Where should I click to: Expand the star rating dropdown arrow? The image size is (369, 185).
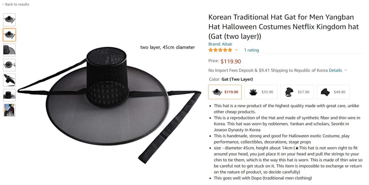point(236,50)
